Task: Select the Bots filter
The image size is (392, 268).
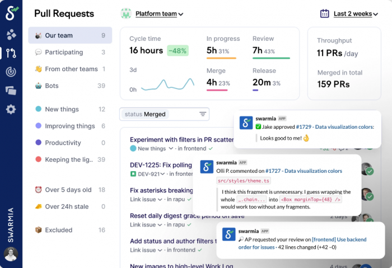Action: (x=70, y=86)
